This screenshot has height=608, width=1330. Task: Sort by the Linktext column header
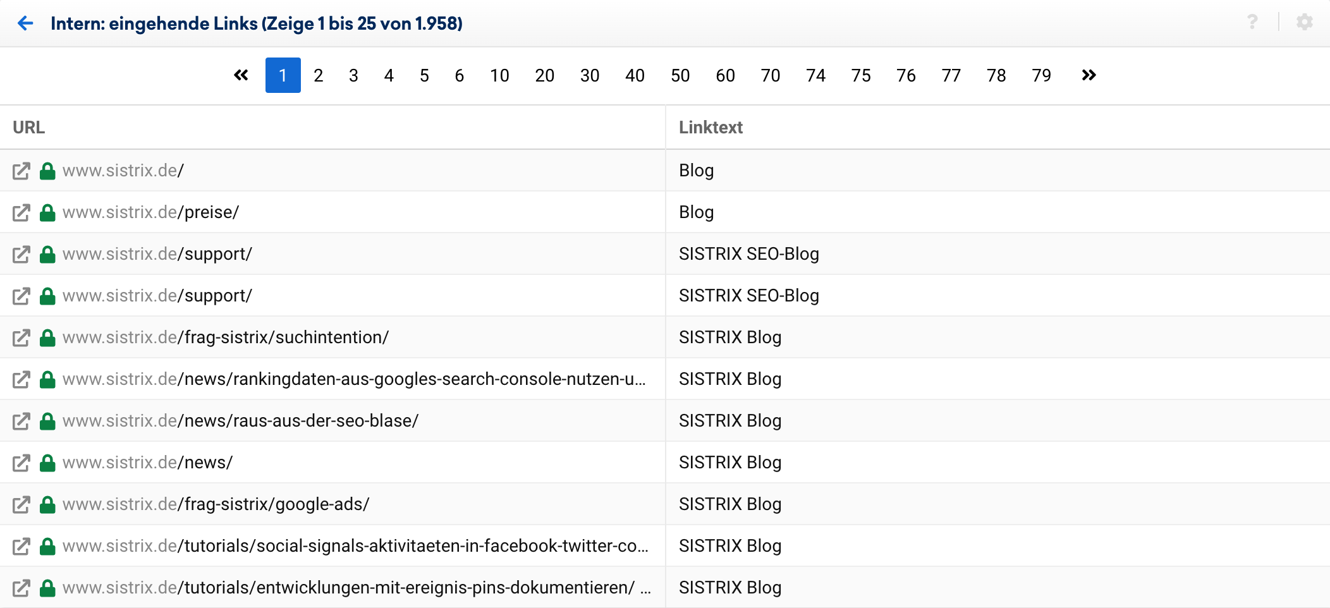pos(711,128)
